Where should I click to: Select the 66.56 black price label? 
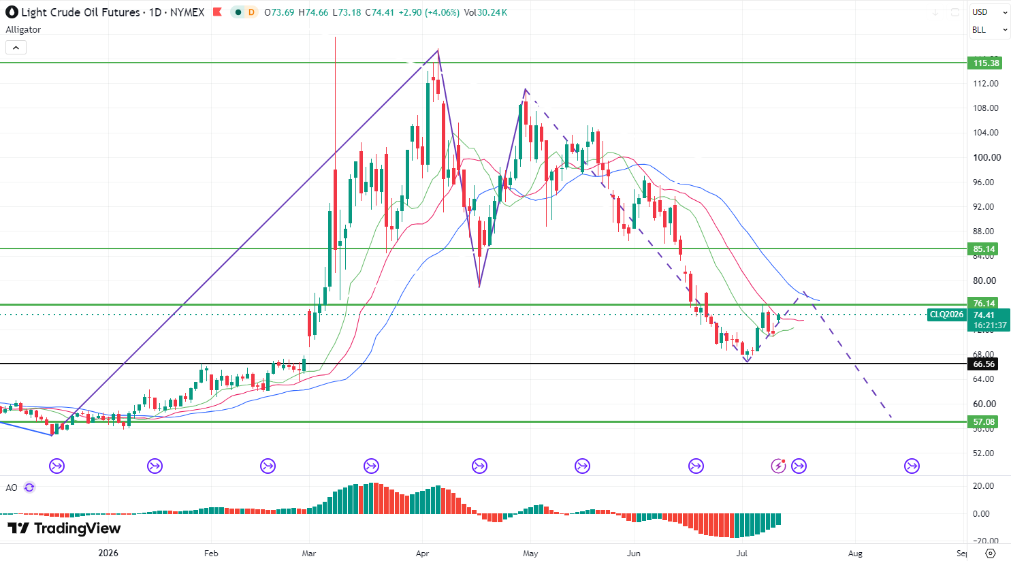tap(984, 364)
